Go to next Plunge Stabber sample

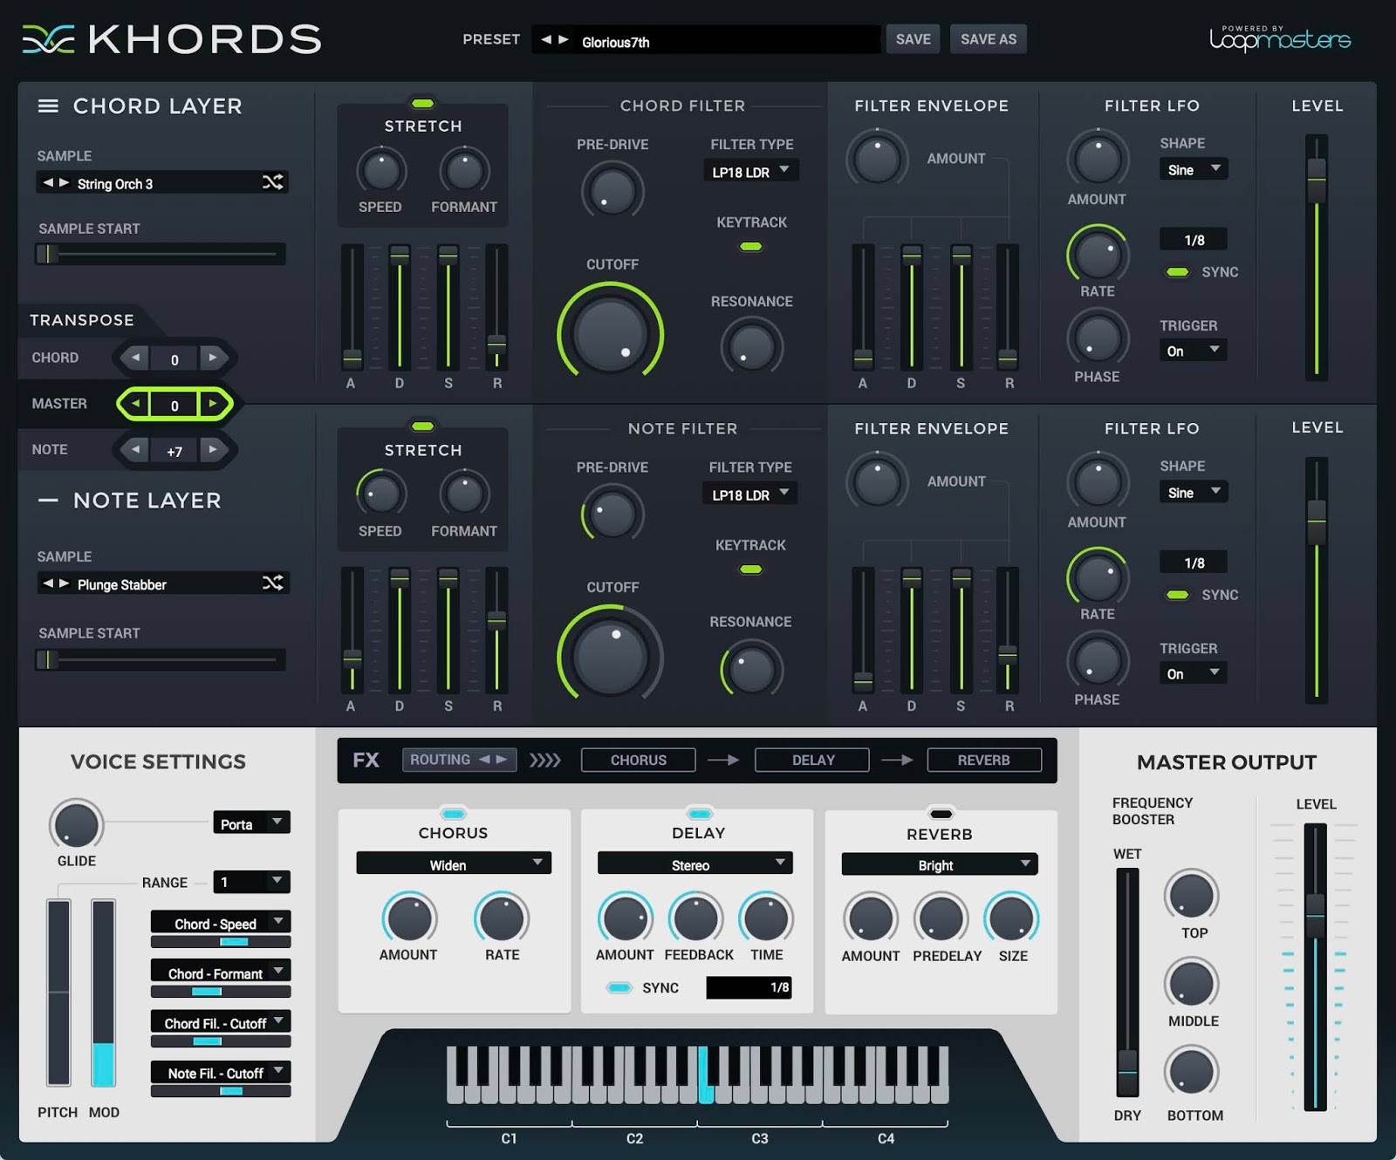[x=64, y=583]
